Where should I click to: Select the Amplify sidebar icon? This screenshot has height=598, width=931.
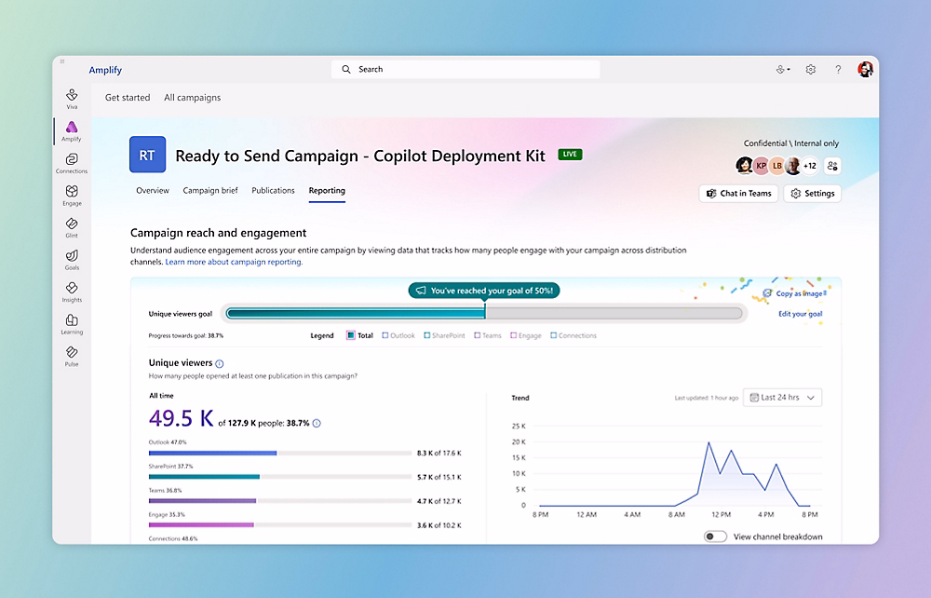pyautogui.click(x=72, y=130)
